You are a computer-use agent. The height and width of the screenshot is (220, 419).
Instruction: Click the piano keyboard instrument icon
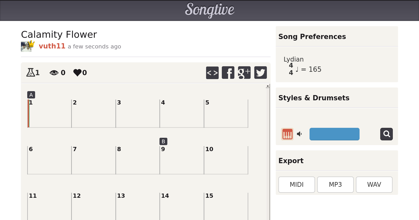click(x=287, y=134)
